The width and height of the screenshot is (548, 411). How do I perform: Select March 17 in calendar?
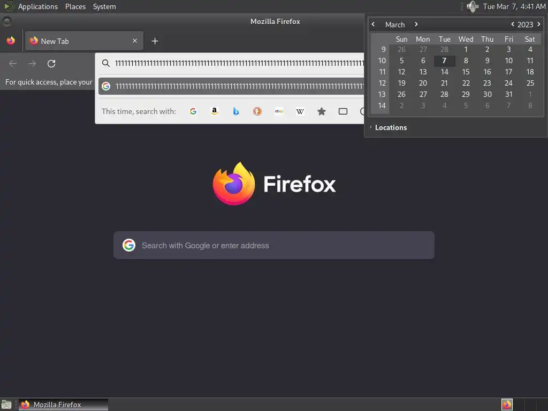tap(509, 72)
